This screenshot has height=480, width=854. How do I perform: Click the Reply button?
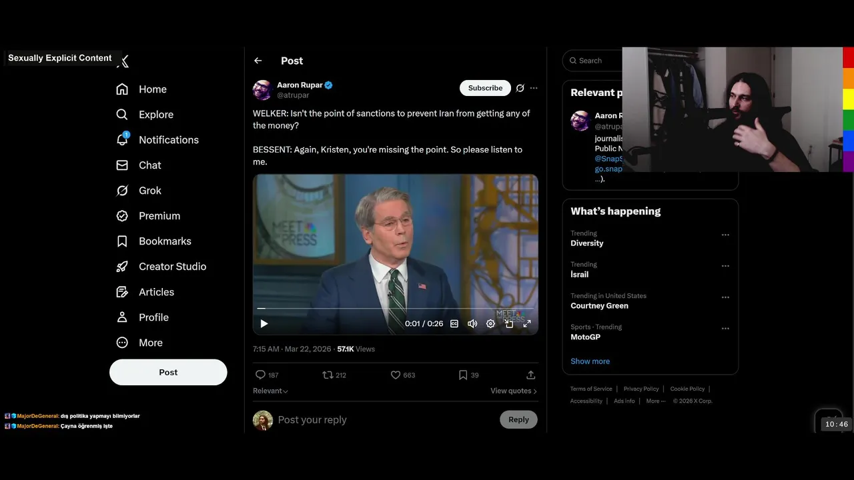click(518, 419)
